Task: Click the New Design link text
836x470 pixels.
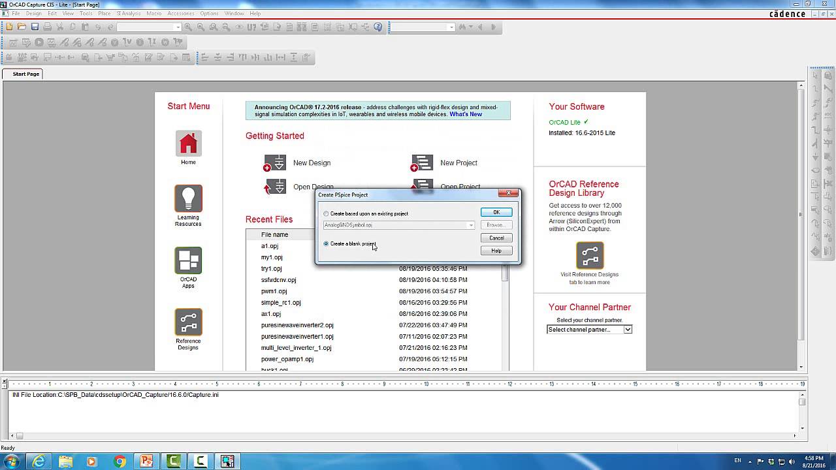Action: [x=312, y=163]
